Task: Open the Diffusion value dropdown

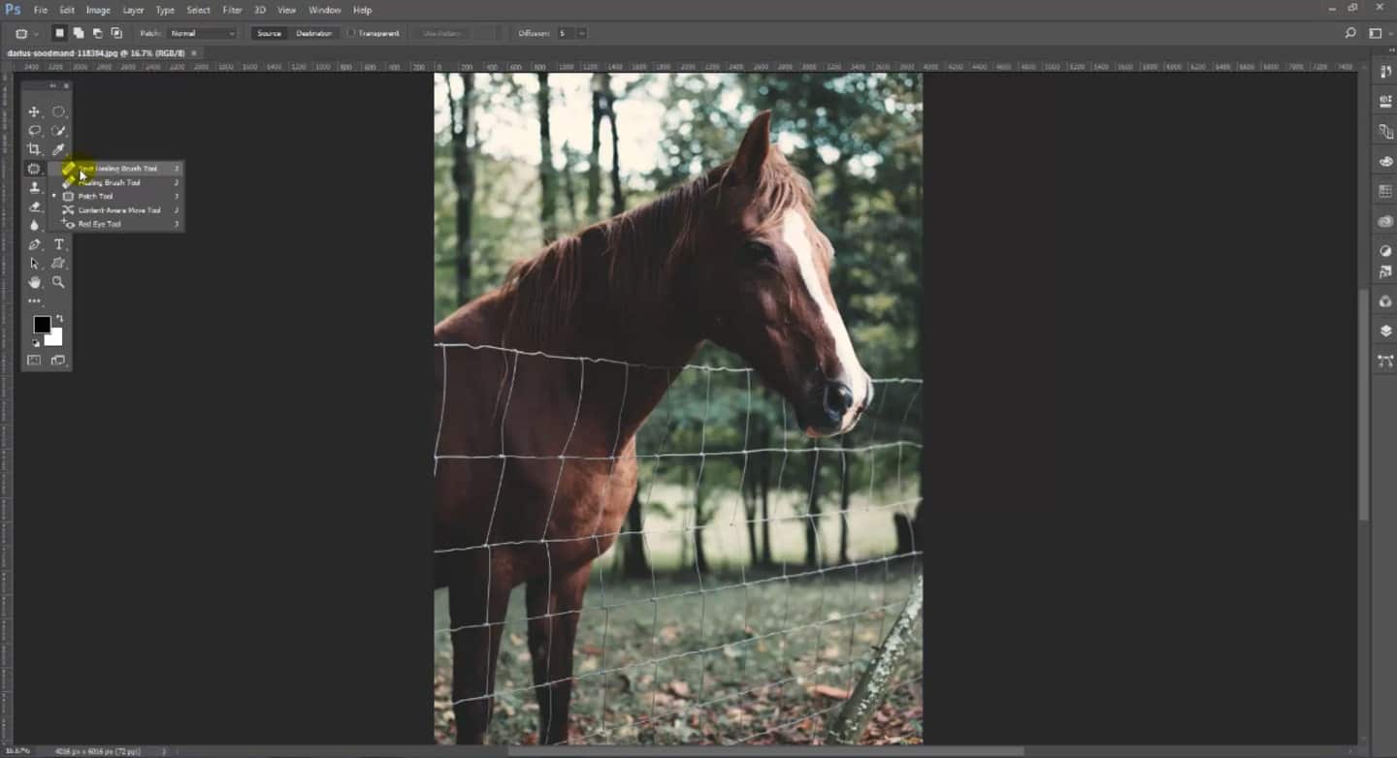Action: pos(580,32)
